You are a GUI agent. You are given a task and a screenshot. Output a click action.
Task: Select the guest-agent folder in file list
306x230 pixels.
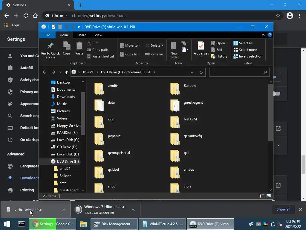pos(186,106)
